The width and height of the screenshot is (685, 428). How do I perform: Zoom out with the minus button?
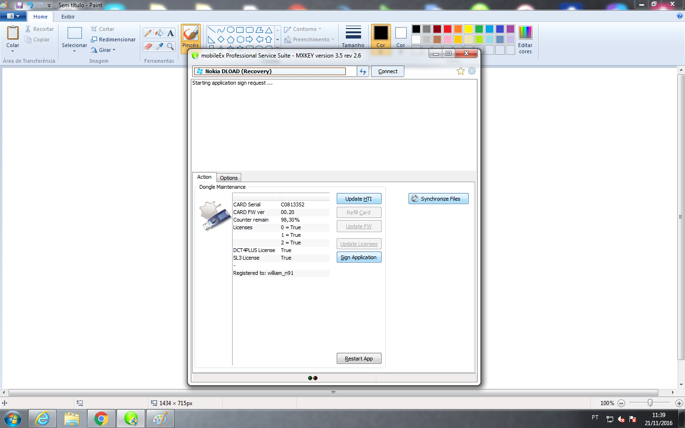(x=621, y=403)
